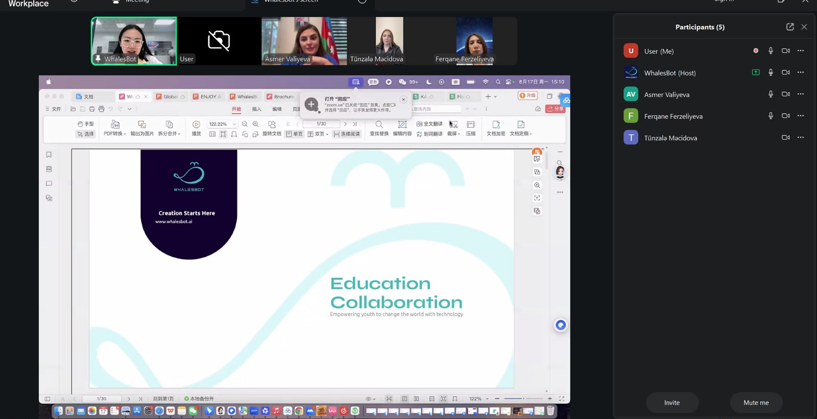Pop out the Participants panel
817x419 pixels.
pos(790,27)
